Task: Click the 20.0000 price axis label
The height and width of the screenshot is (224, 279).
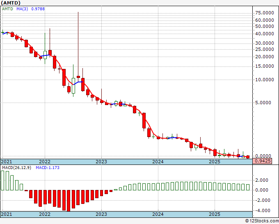Action: point(264,57)
